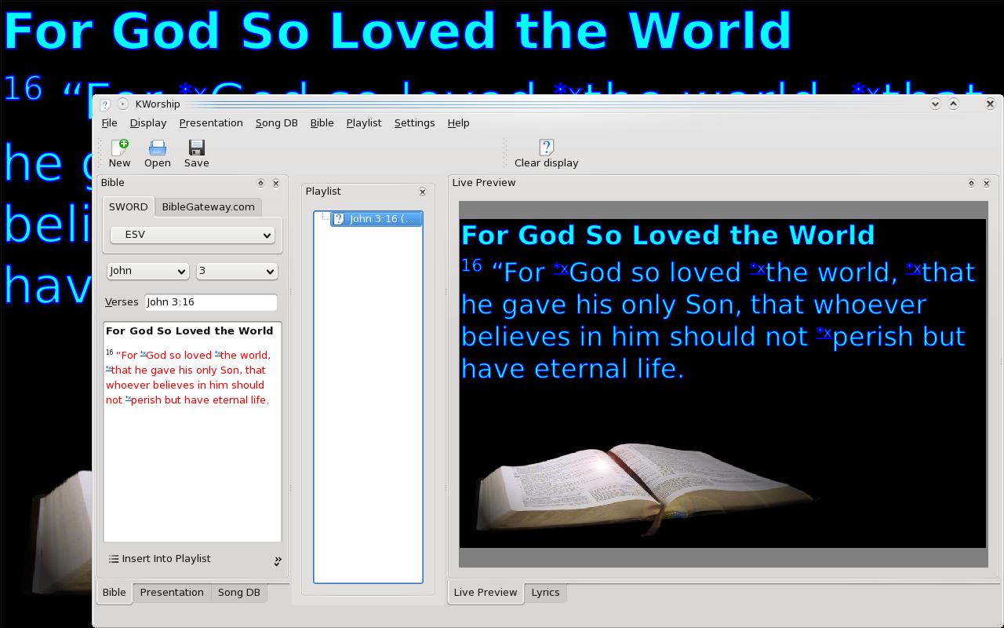1004x628 pixels.
Task: Close the Playlist panel
Action: coord(423,192)
